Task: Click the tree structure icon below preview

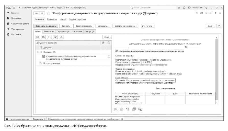Action: [x=128, y=109]
